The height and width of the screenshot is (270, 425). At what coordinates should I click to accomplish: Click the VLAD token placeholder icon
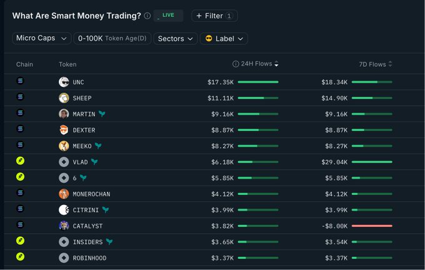pyautogui.click(x=64, y=162)
